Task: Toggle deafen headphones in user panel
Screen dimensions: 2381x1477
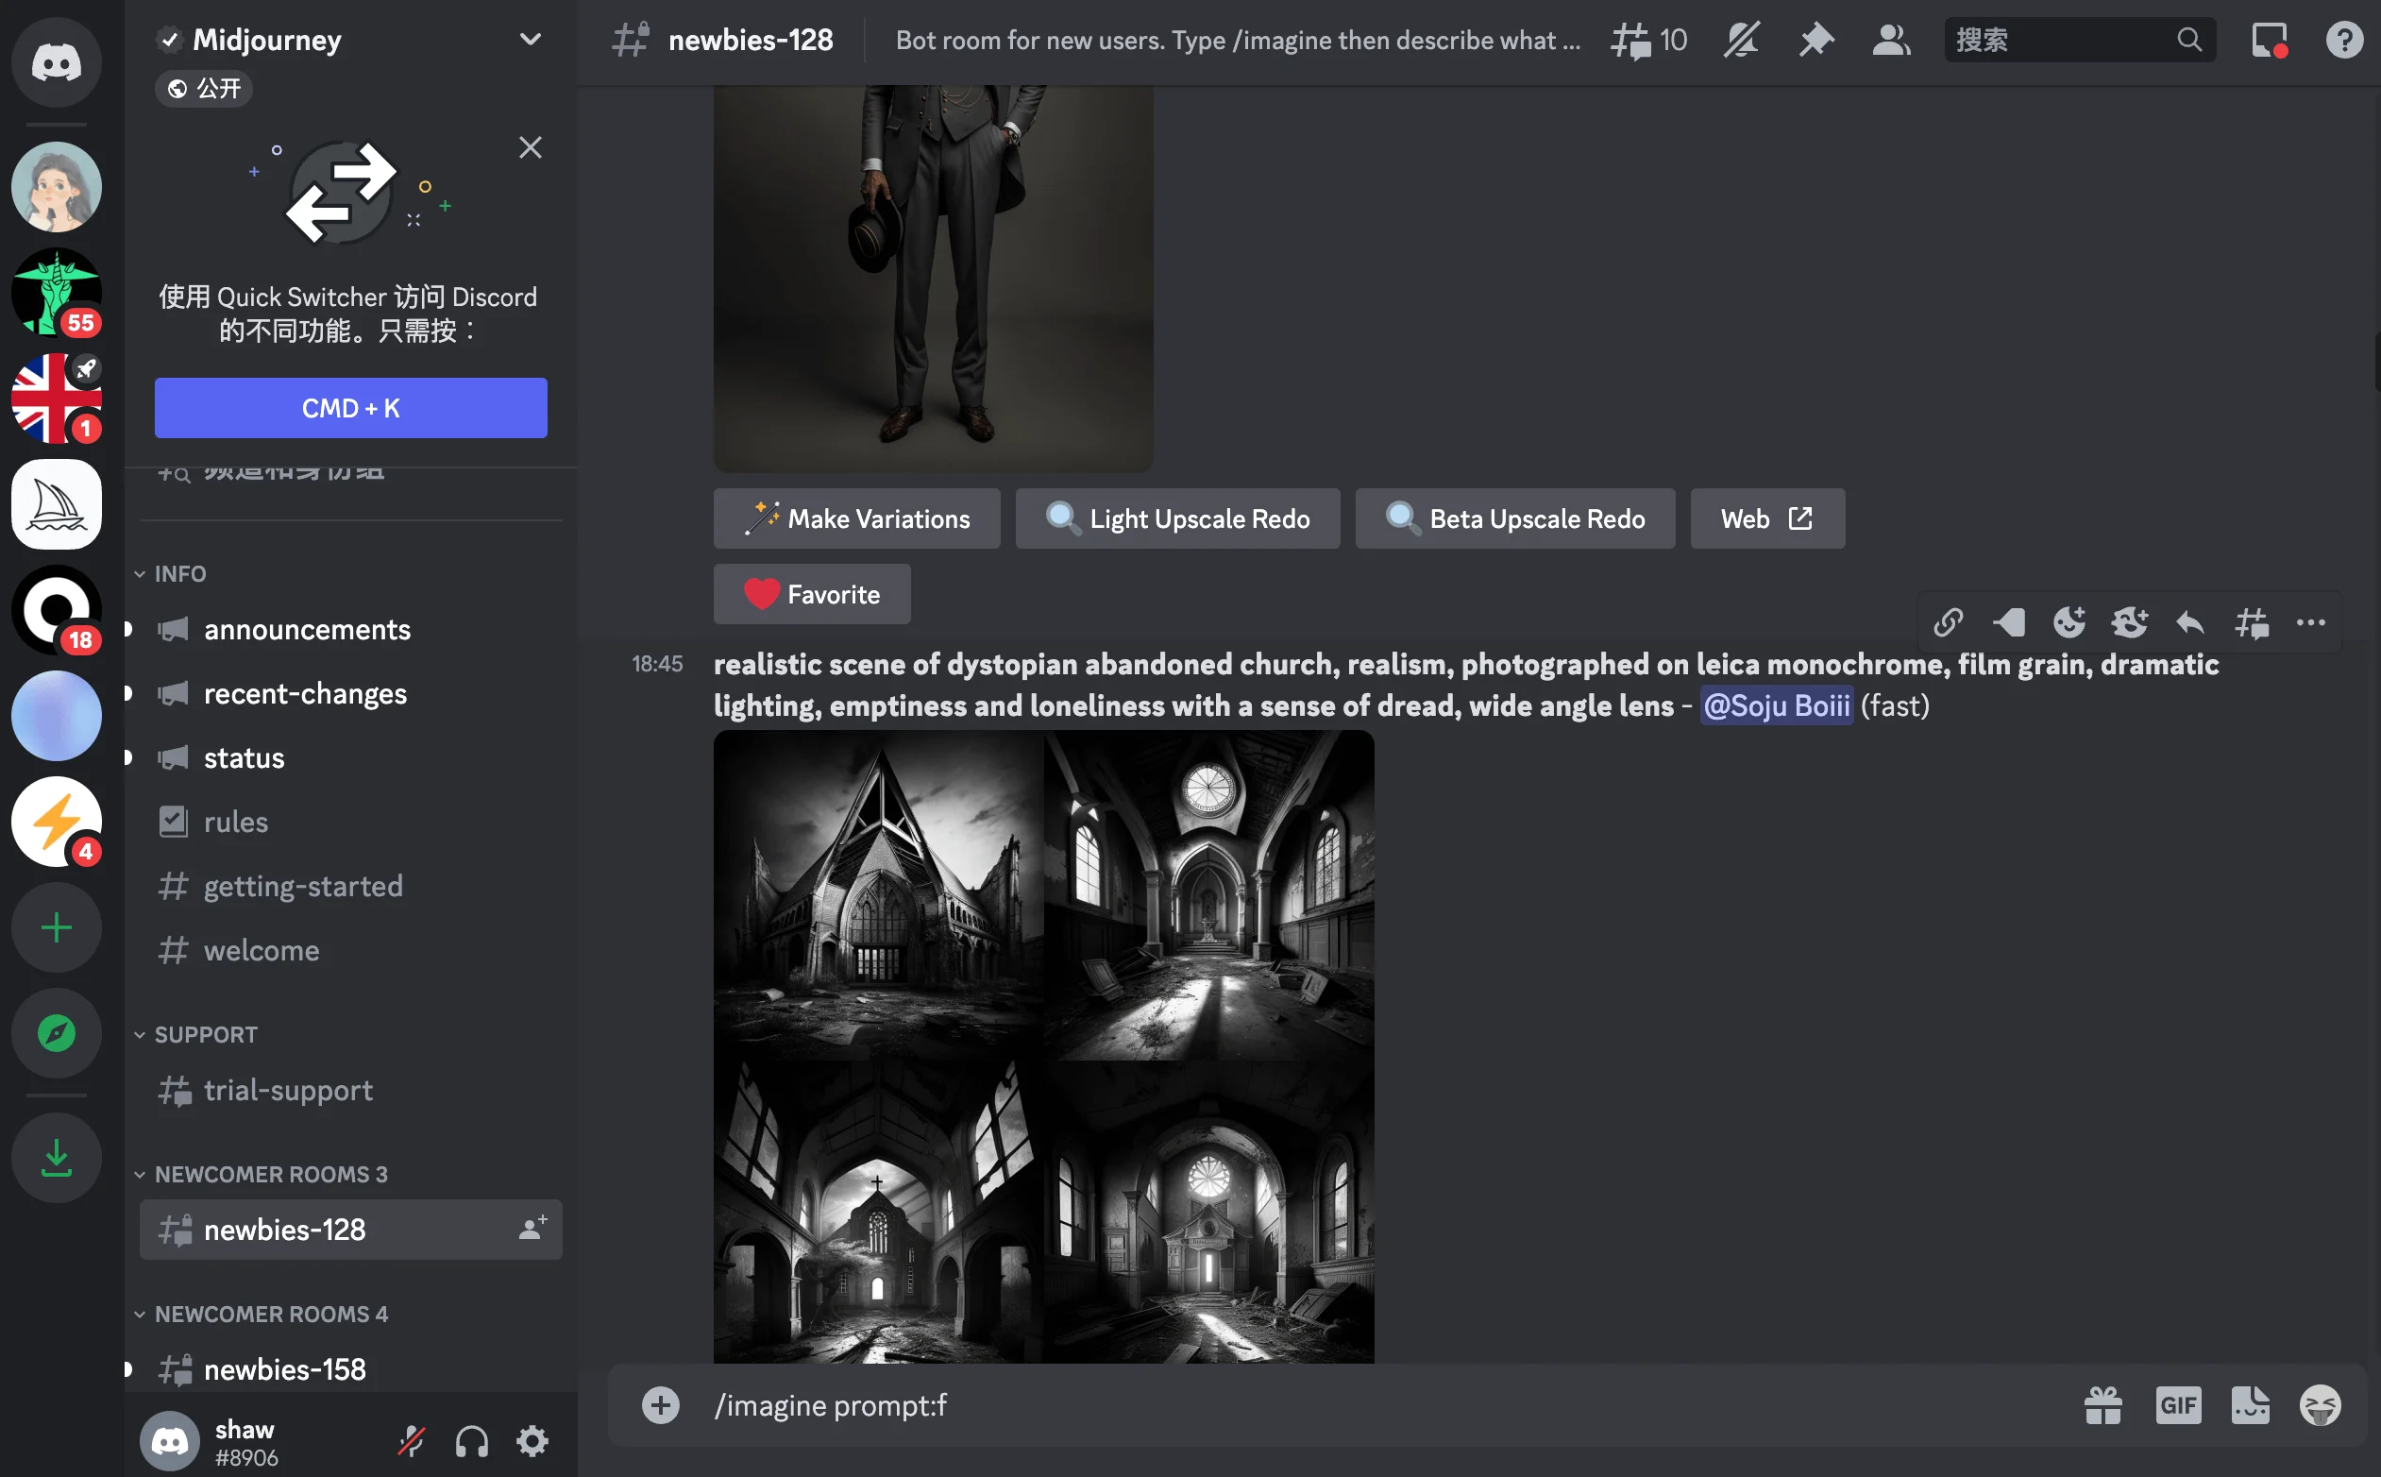Action: (x=472, y=1441)
